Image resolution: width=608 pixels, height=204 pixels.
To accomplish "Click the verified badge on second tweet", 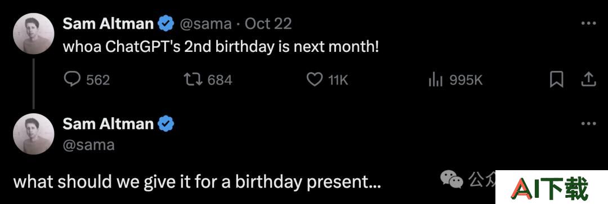I will [166, 124].
